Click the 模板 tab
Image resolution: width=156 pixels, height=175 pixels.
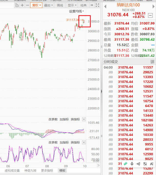62,171
